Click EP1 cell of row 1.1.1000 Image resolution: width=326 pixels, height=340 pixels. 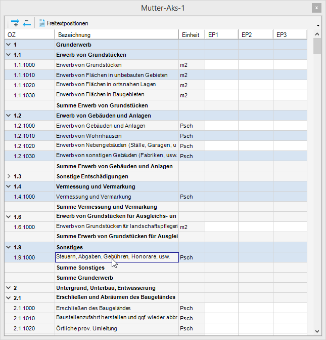[x=221, y=65]
